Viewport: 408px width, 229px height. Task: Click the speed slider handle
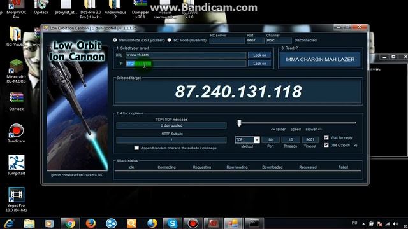pos(240,123)
